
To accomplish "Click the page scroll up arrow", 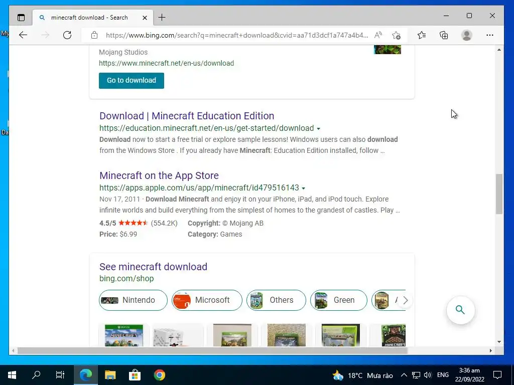I will pyautogui.click(x=499, y=50).
